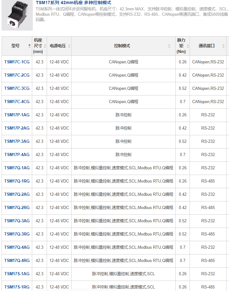Select 0.52 torque cell for TSM17C-3CG

click(183, 88)
